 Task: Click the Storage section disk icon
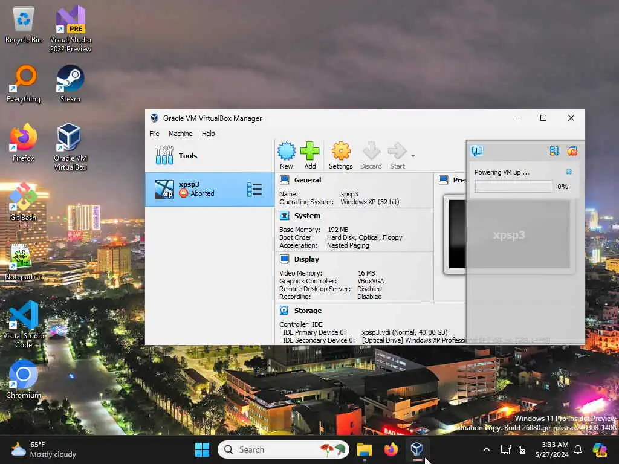[284, 310]
